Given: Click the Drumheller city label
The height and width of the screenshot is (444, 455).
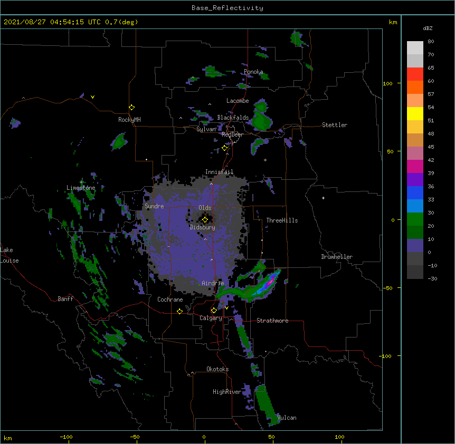Looking at the screenshot, I should pos(337,257).
